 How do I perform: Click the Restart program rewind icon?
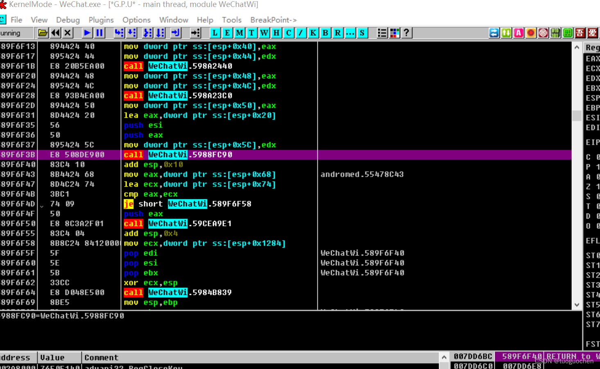point(55,33)
